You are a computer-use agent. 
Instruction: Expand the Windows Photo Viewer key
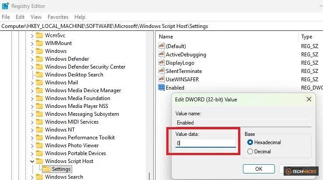click(32, 146)
